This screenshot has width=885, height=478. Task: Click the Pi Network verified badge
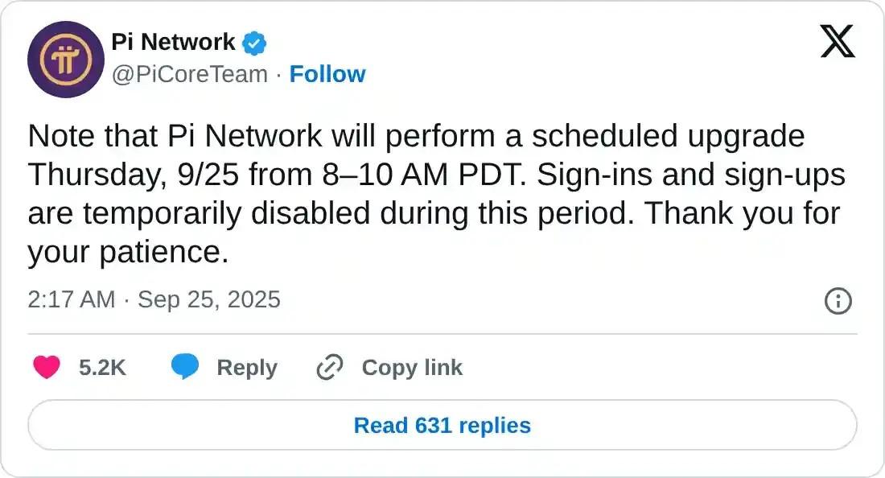tap(254, 42)
